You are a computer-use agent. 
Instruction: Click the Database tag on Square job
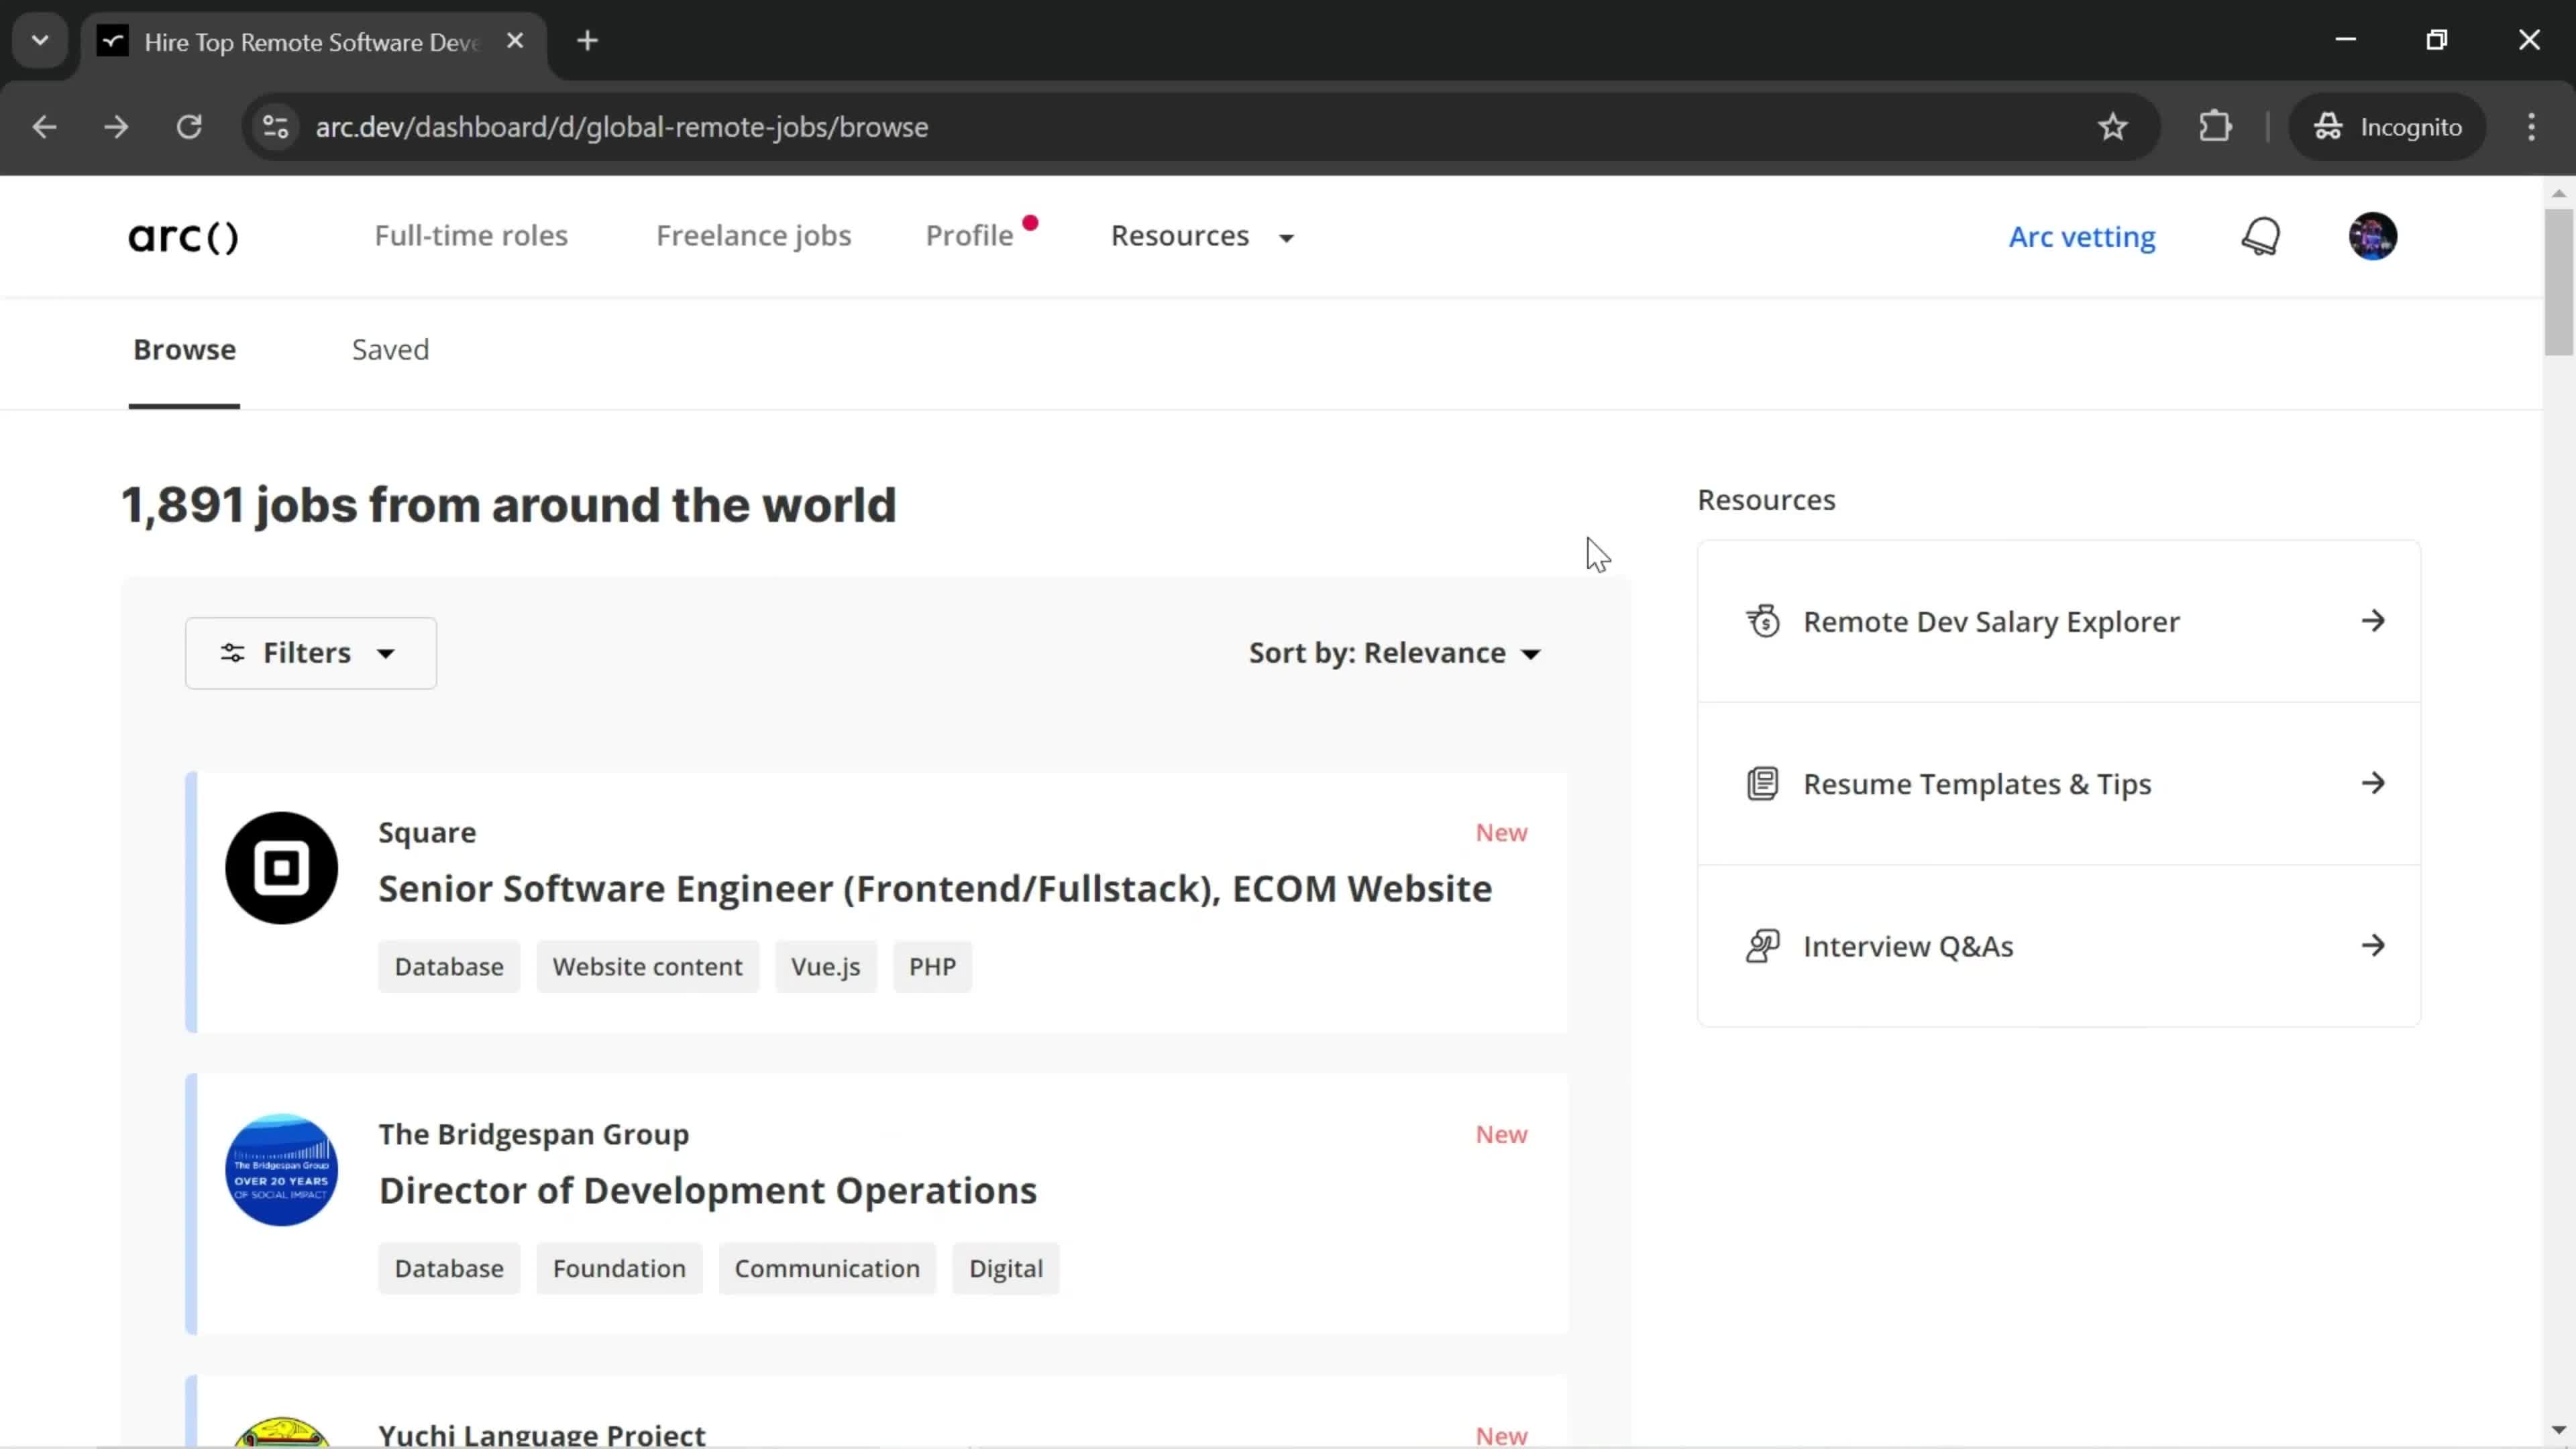[x=449, y=967]
